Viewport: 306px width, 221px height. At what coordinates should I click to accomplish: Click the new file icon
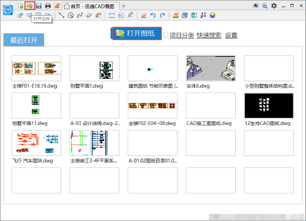[x=21, y=6]
